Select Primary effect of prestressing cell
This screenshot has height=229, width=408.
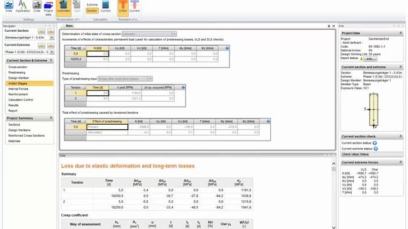click(x=107, y=127)
